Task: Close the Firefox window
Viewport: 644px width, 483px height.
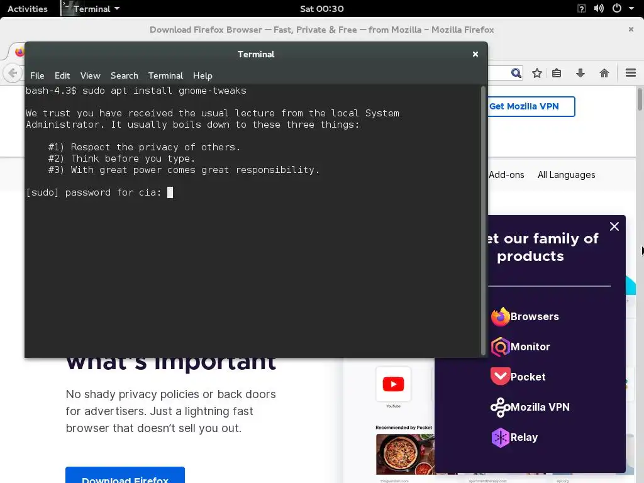Action: [631, 29]
